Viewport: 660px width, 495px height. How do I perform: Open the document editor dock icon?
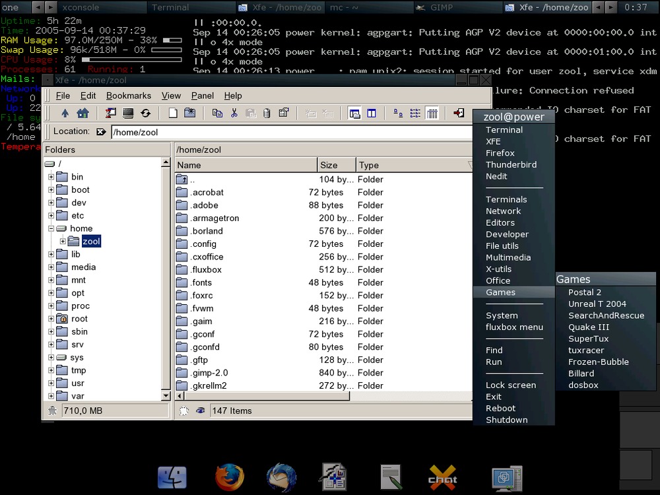click(x=334, y=477)
